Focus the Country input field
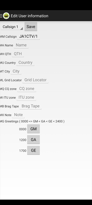 25,63
